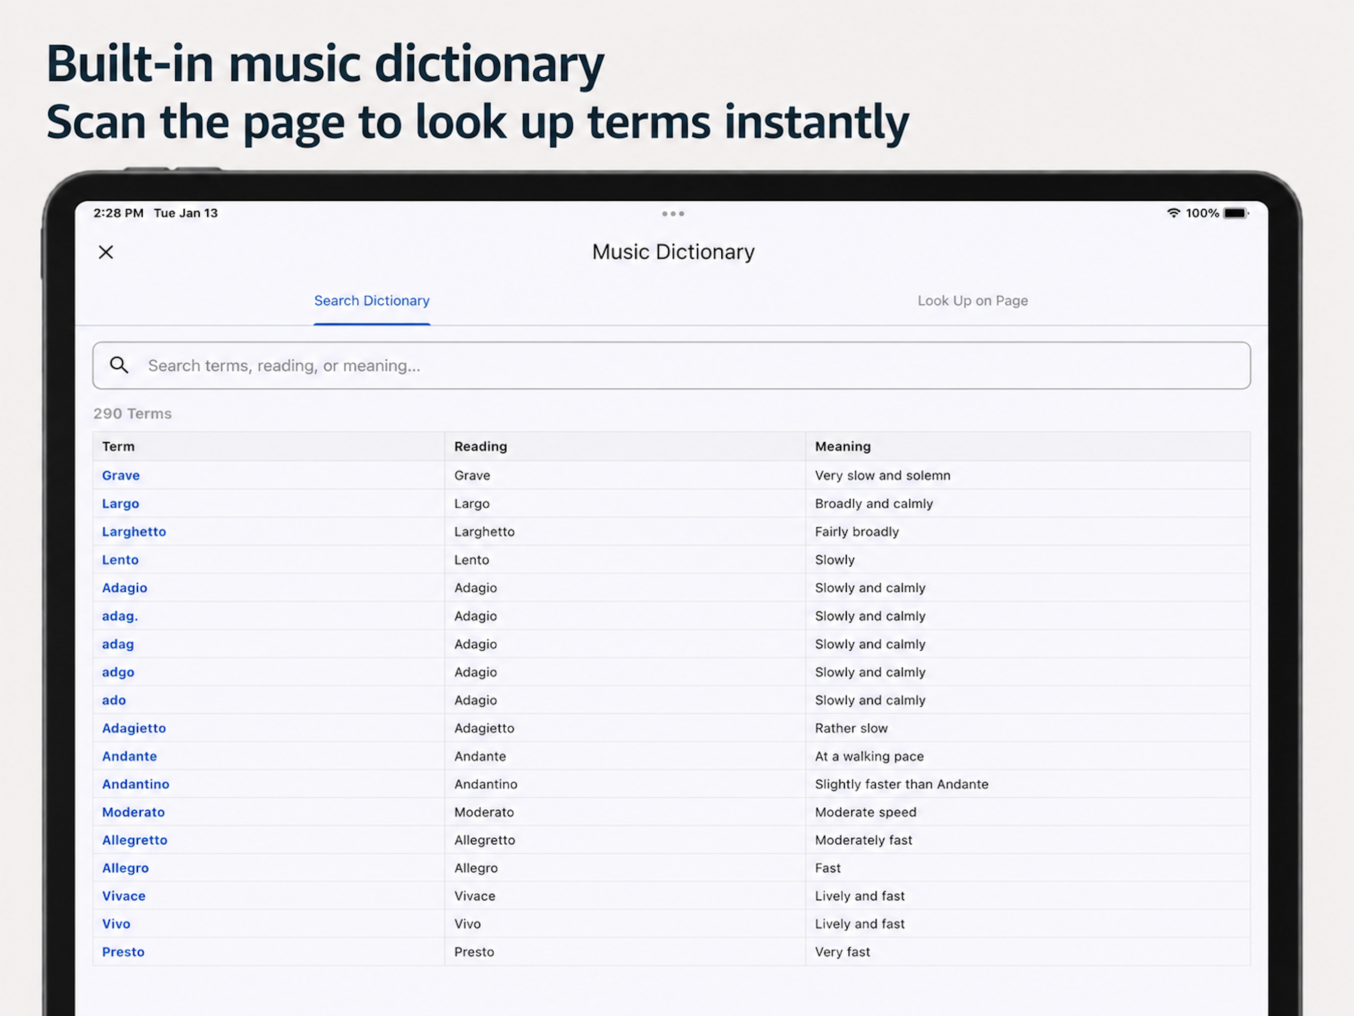Click 'Slightly faster than Andante' meaning
This screenshot has height=1016, width=1354.
click(x=902, y=785)
